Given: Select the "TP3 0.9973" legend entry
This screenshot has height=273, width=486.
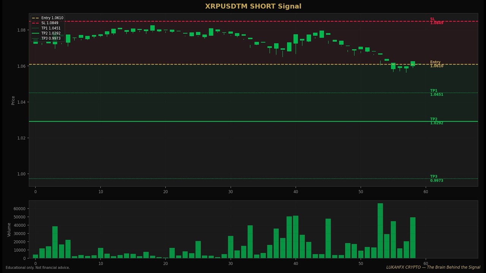Looking at the screenshot, I should [x=46, y=38].
